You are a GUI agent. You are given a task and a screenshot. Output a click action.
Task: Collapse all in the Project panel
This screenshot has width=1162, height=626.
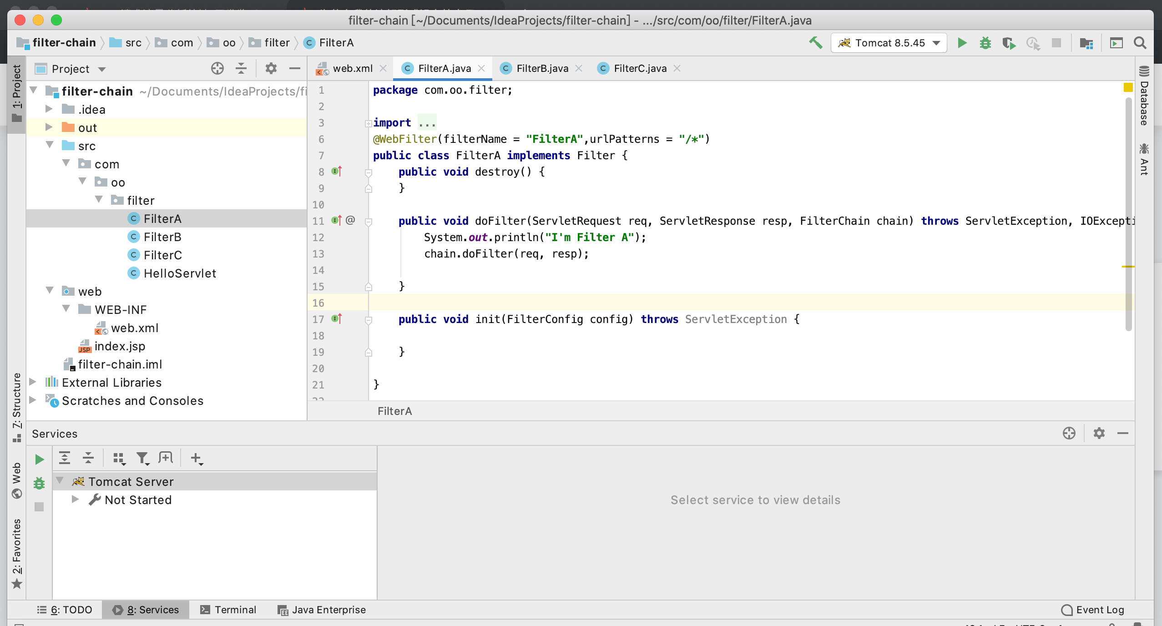pyautogui.click(x=241, y=69)
